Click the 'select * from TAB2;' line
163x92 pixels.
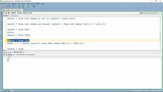[x=19, y=35]
